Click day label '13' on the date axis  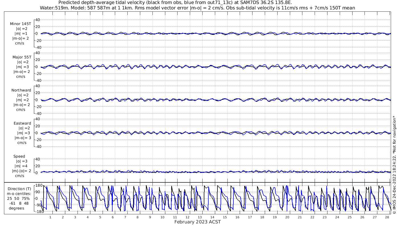[x=200, y=217]
